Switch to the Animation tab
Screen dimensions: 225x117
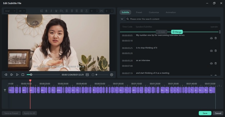click(x=171, y=12)
